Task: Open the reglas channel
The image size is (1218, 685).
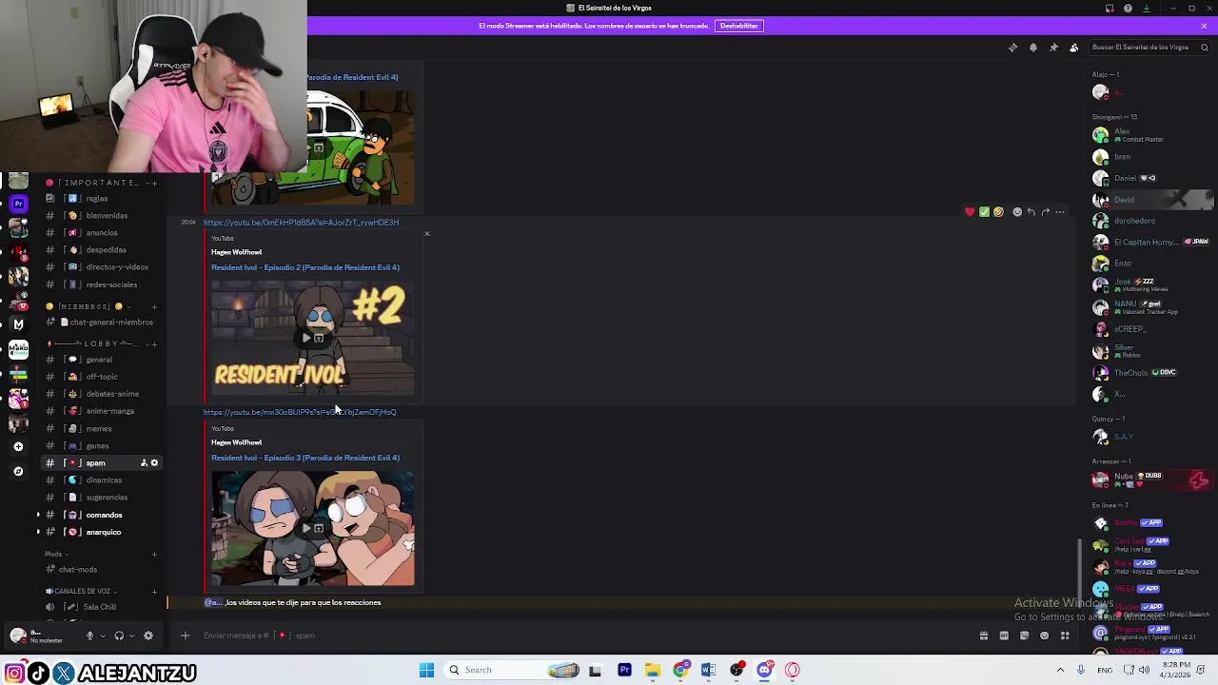Action: pos(99,199)
